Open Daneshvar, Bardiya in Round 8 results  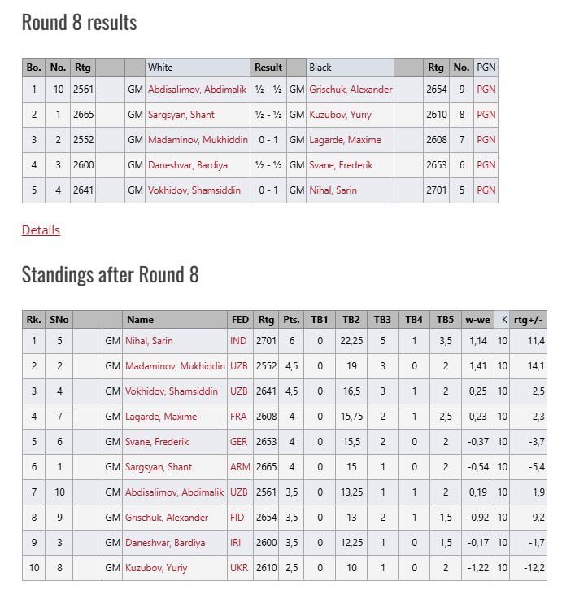coord(188,165)
